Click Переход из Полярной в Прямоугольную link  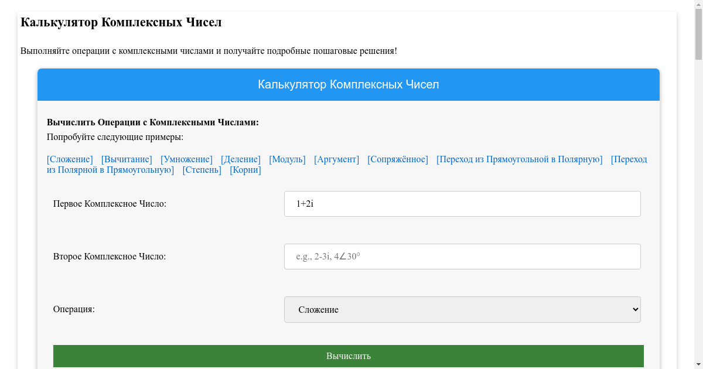tap(110, 170)
